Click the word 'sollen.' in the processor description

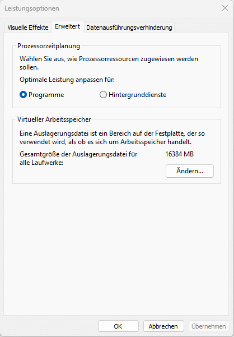29,67
